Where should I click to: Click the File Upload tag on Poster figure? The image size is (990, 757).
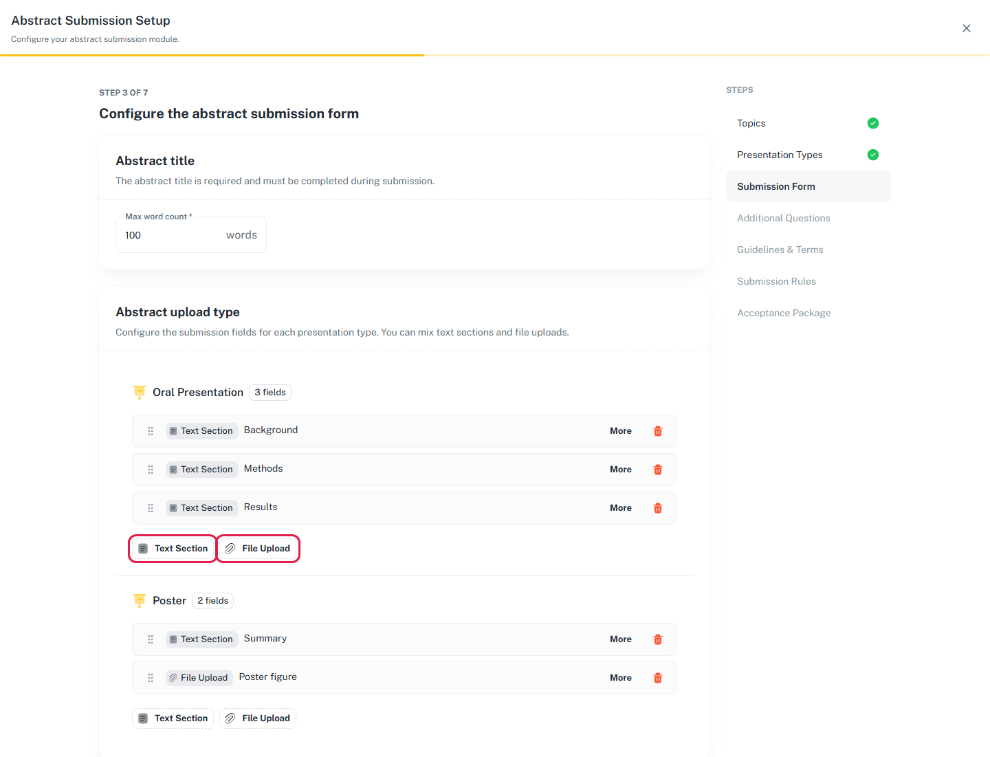199,678
